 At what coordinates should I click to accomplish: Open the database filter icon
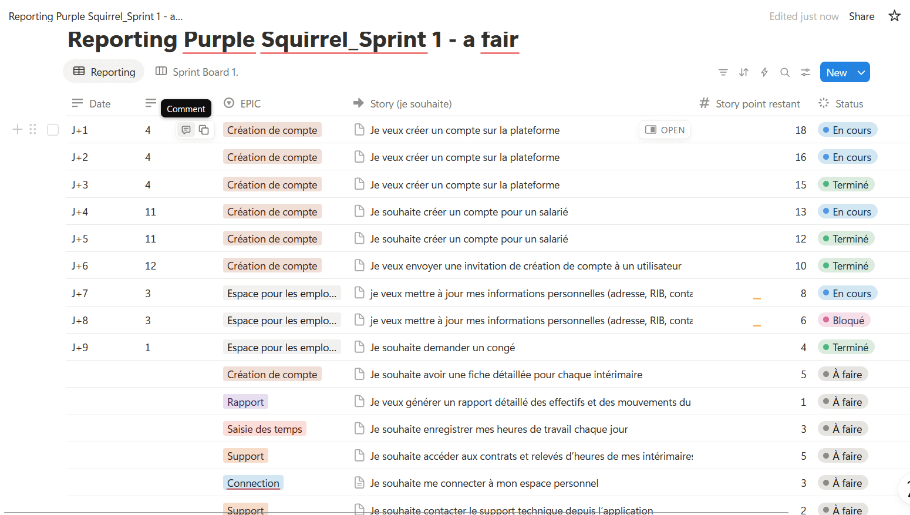723,72
